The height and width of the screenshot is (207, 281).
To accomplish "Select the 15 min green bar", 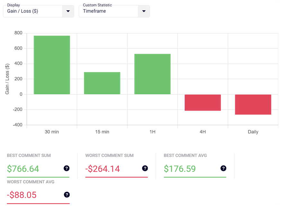I will (102, 83).
